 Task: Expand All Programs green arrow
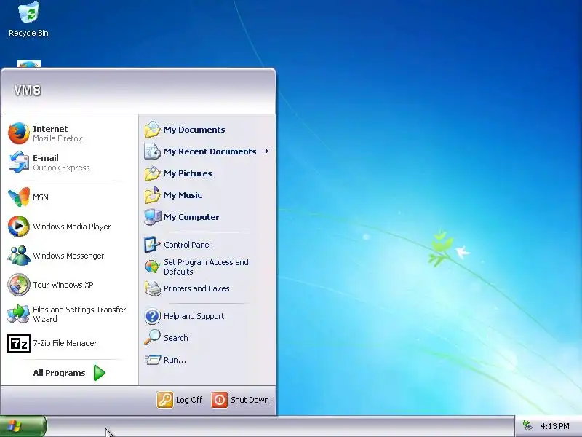[x=99, y=373]
